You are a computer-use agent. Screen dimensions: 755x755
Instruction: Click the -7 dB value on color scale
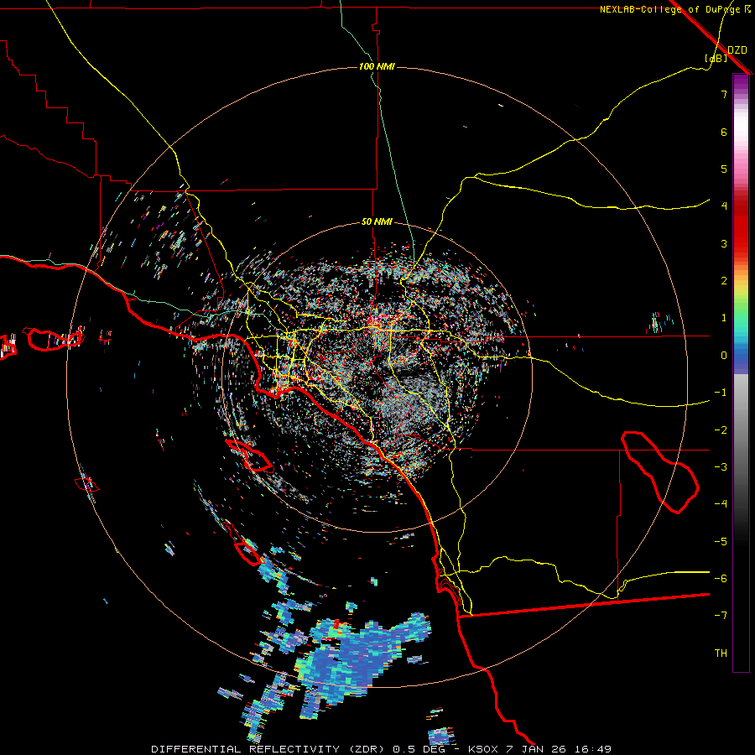click(721, 616)
